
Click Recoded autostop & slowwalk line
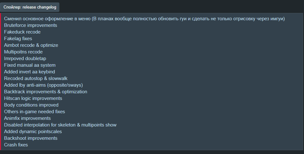pyautogui.click(x=36, y=78)
